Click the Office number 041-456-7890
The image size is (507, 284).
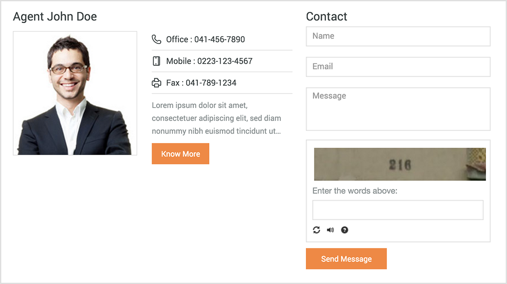[x=219, y=40]
